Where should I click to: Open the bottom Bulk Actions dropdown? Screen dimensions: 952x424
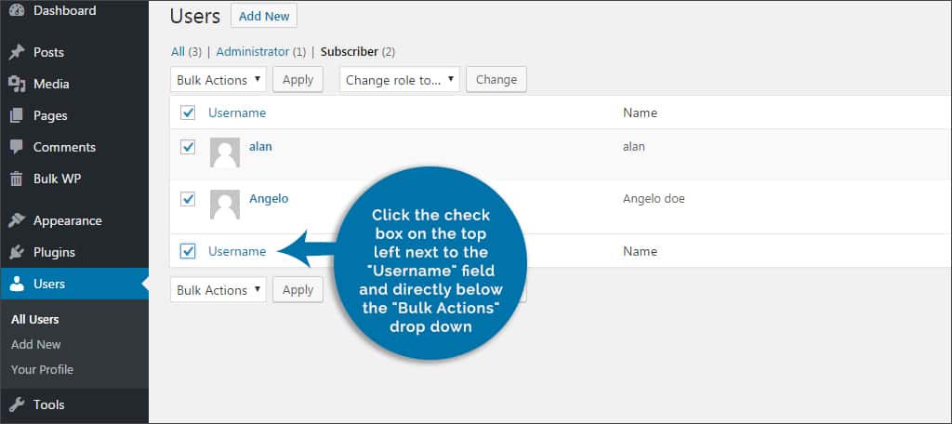pyautogui.click(x=218, y=290)
